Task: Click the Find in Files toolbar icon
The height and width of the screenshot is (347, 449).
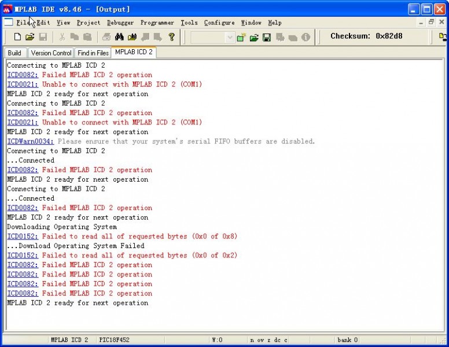Action: pos(132,37)
